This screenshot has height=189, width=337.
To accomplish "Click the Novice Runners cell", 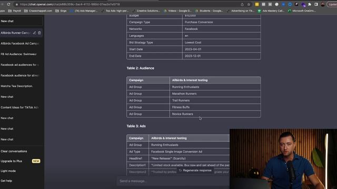I will pyautogui.click(x=215, y=114).
